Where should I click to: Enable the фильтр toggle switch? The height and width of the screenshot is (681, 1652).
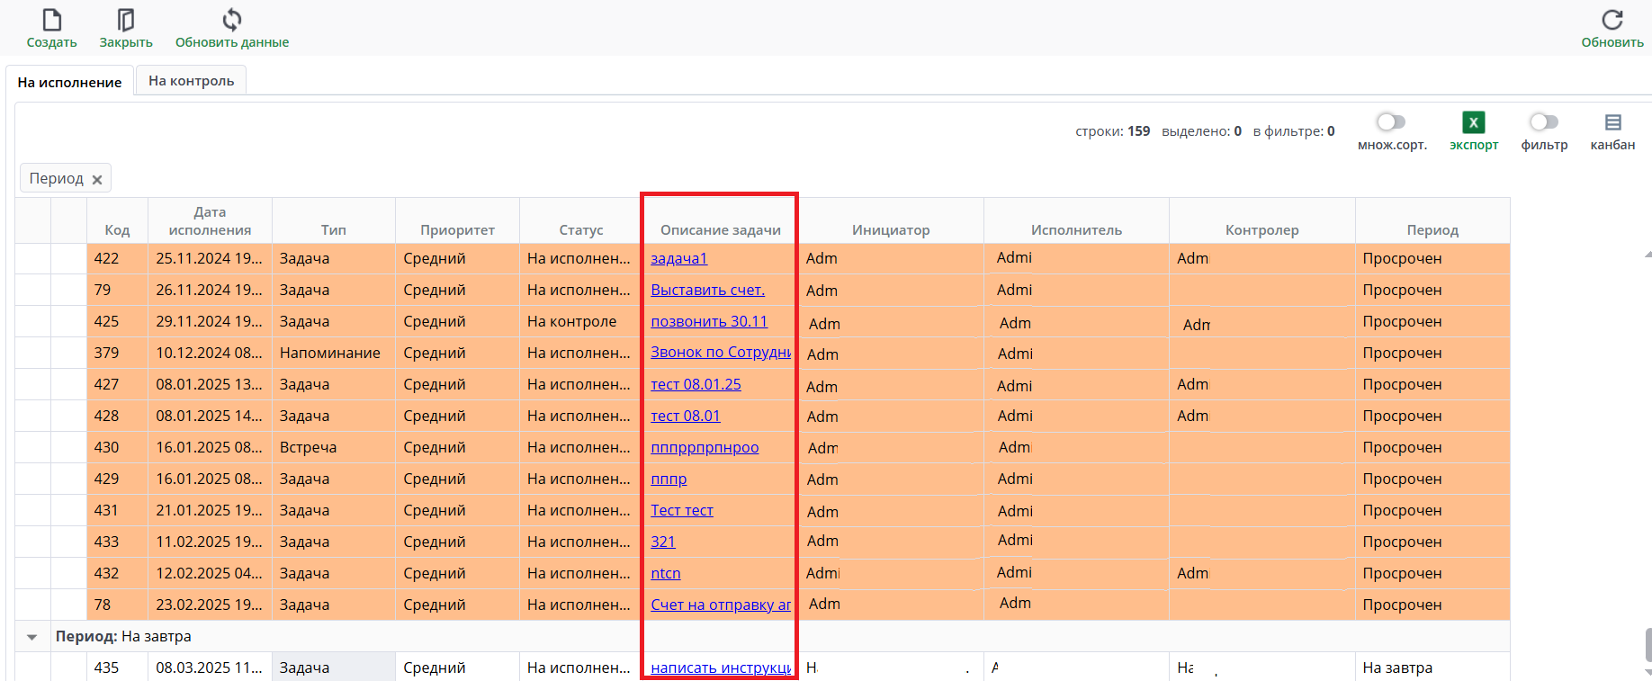coord(1544,122)
